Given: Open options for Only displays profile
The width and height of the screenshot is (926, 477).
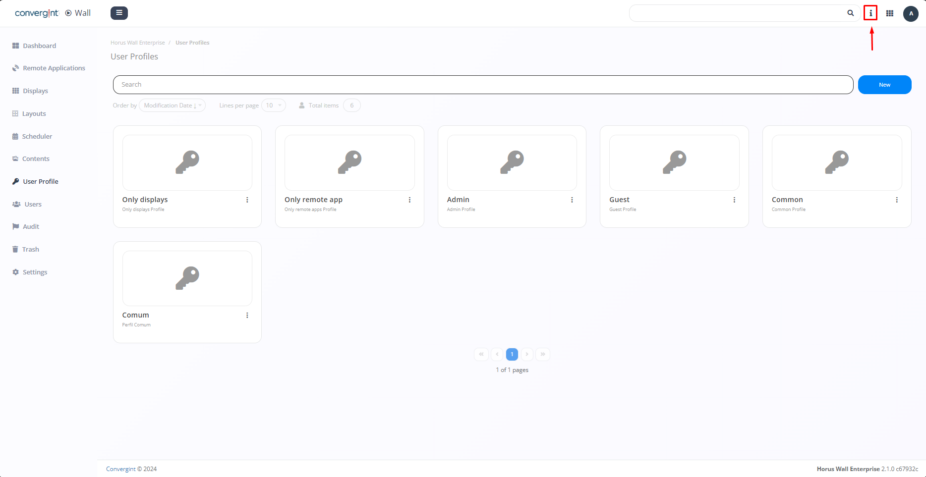Looking at the screenshot, I should pyautogui.click(x=247, y=200).
